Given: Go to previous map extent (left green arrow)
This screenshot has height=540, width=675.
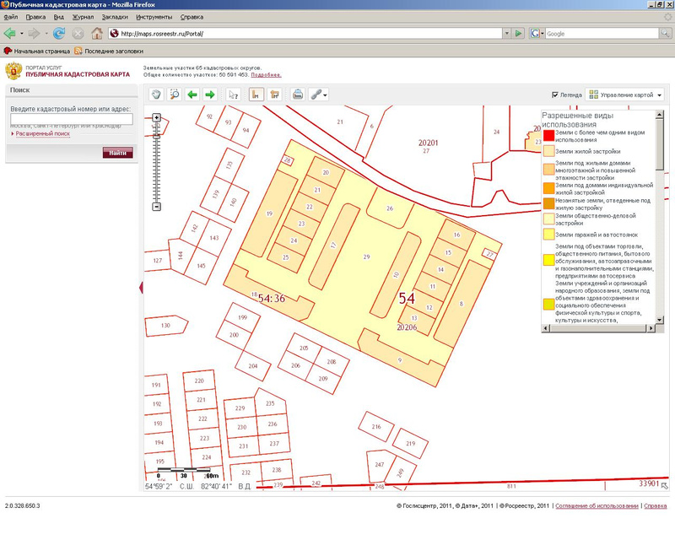Looking at the screenshot, I should point(192,94).
